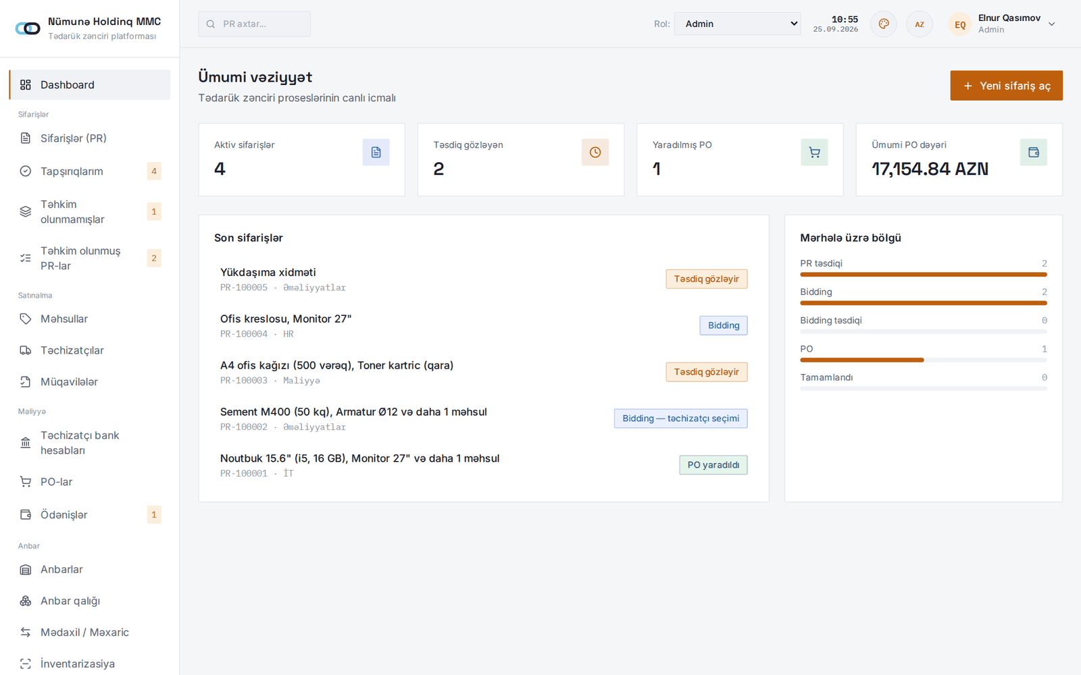Click the Bidding progress bar
Screen dimensions: 1081x675
pyautogui.click(x=924, y=303)
